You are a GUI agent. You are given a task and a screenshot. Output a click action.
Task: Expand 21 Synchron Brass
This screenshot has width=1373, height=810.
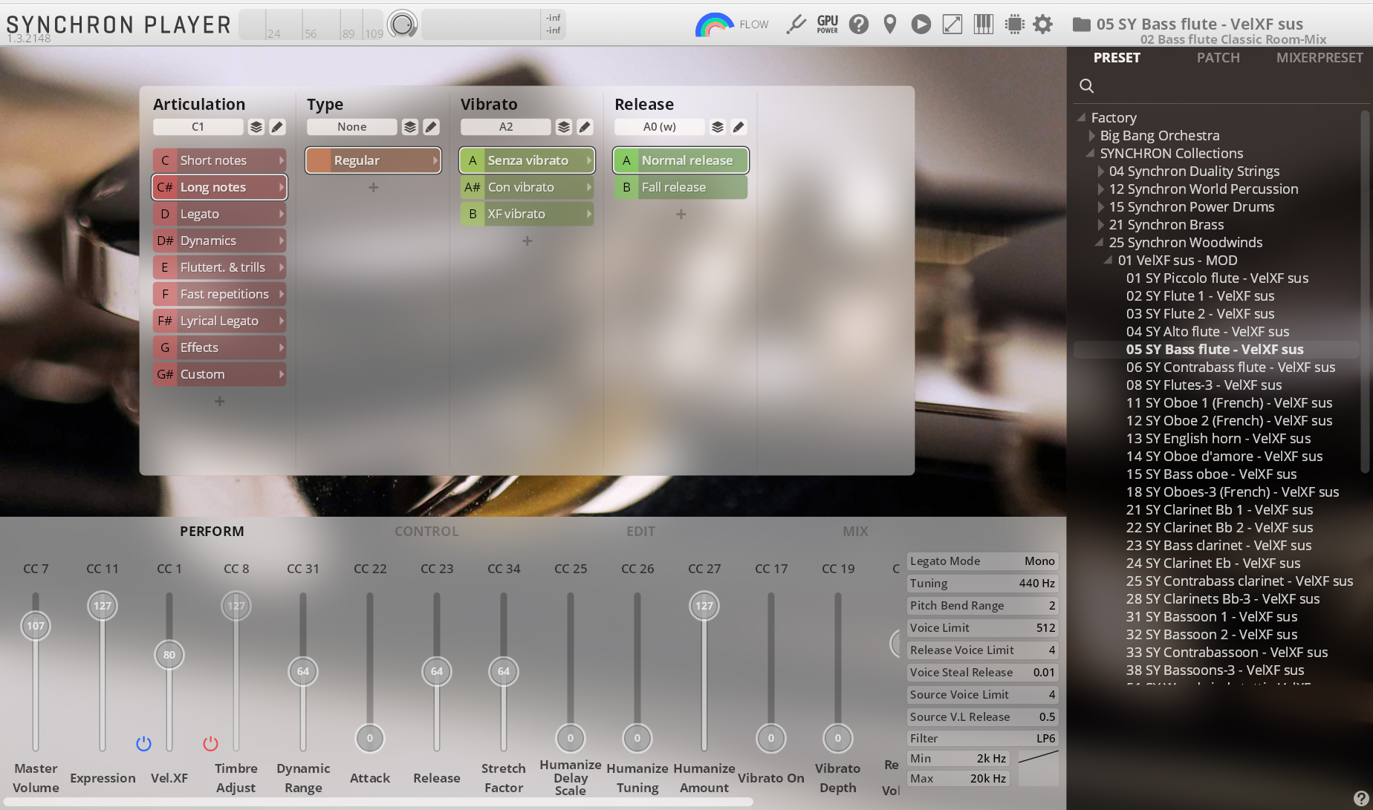coord(1100,224)
